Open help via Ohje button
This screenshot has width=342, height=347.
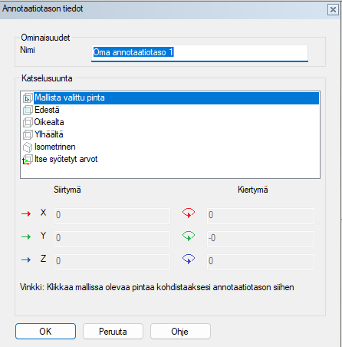coord(180,332)
